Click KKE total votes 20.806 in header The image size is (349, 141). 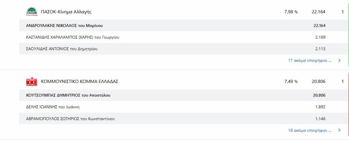(319, 82)
